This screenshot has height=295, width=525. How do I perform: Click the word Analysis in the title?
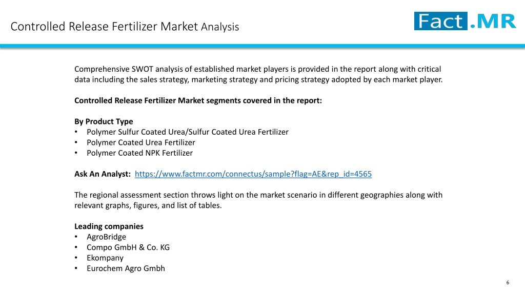pos(220,27)
